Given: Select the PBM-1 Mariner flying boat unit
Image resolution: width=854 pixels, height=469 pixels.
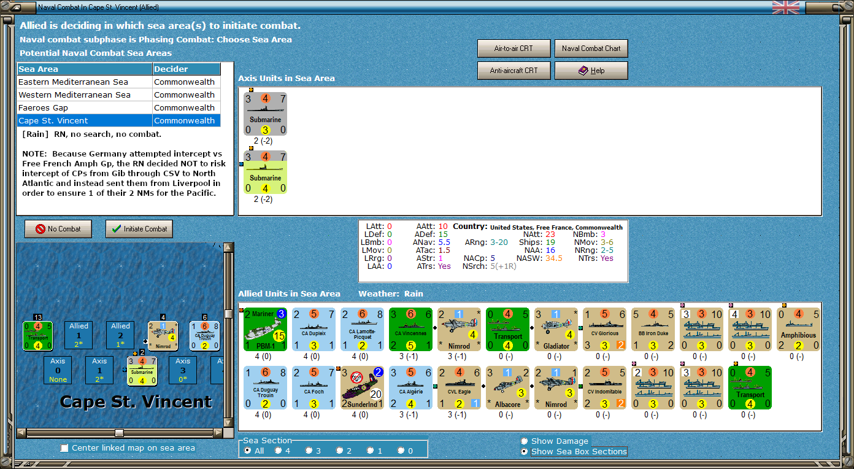Looking at the screenshot, I should [266, 330].
